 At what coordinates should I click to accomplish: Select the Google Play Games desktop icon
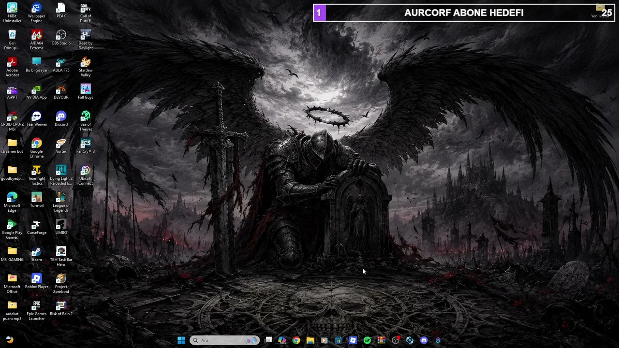(x=12, y=230)
